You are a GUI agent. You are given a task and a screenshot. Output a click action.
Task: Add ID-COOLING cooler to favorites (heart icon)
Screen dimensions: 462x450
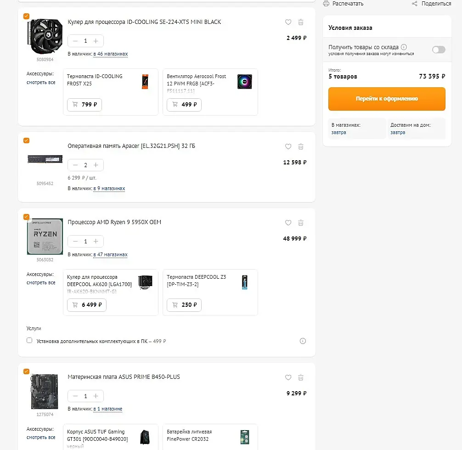[288, 22]
